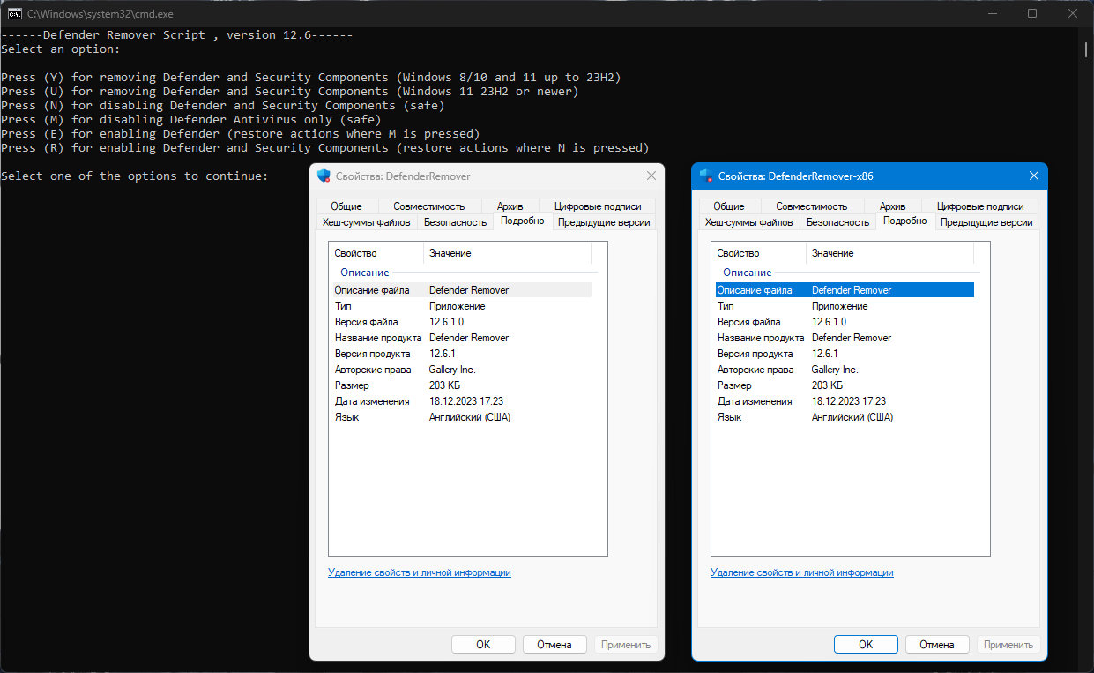Click Удаление свойств link in DefenderRemover-x86 dialog
The image size is (1094, 673).
tap(802, 572)
